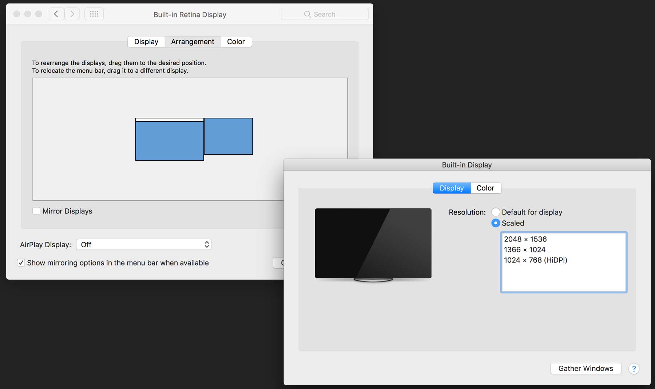Open Color tab in Built-in Display window
The image size is (655, 389).
[485, 188]
